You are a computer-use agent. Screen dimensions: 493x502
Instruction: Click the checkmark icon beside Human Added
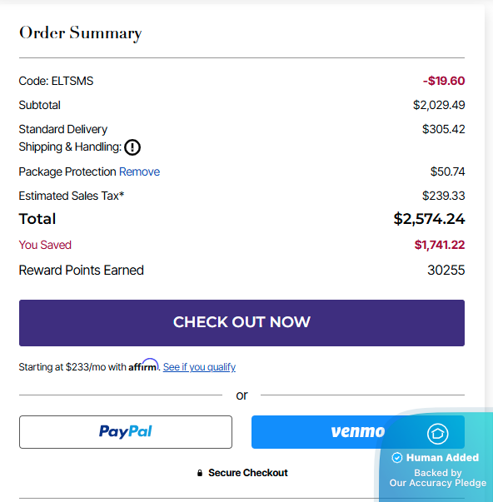pos(397,458)
